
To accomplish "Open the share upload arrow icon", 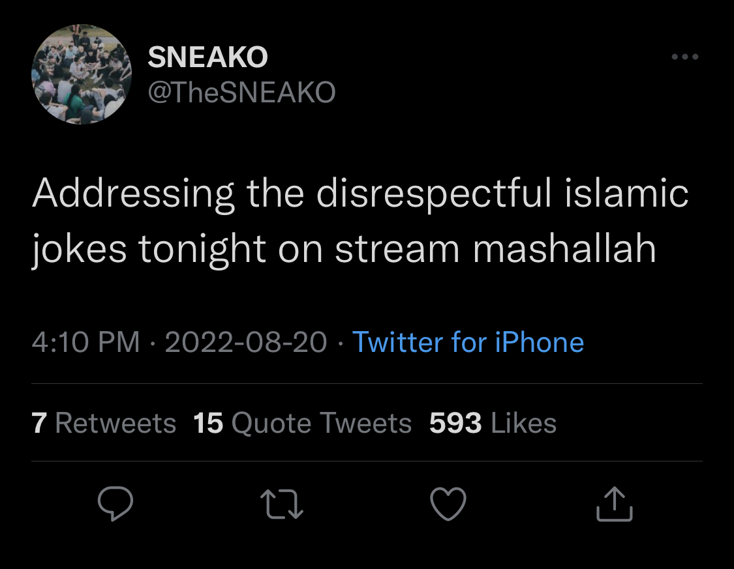I will tap(614, 504).
